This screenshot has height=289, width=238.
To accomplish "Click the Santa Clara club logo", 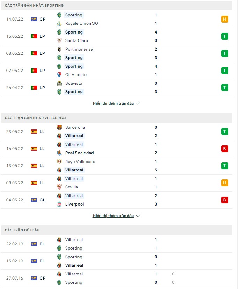I will click(60, 40).
